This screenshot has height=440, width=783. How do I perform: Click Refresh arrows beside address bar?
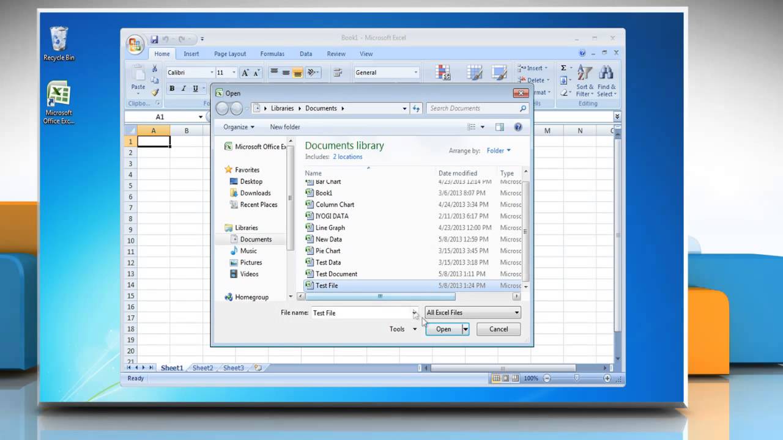[x=417, y=108]
